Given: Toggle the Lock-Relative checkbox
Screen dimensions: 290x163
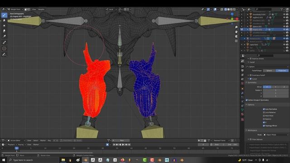Looking at the screenshot, I should click(x=264, y=112).
